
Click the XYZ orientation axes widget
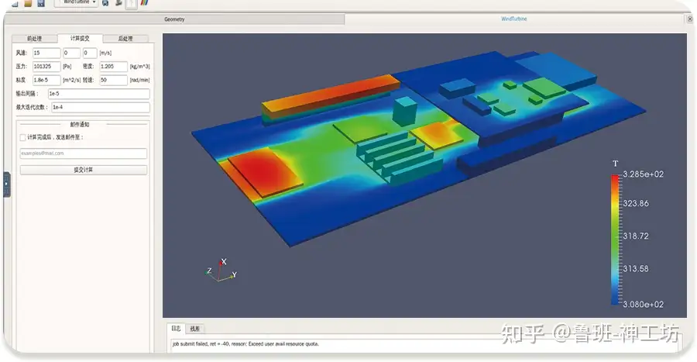(x=221, y=271)
